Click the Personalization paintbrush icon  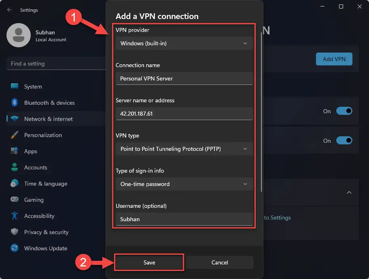coord(15,135)
